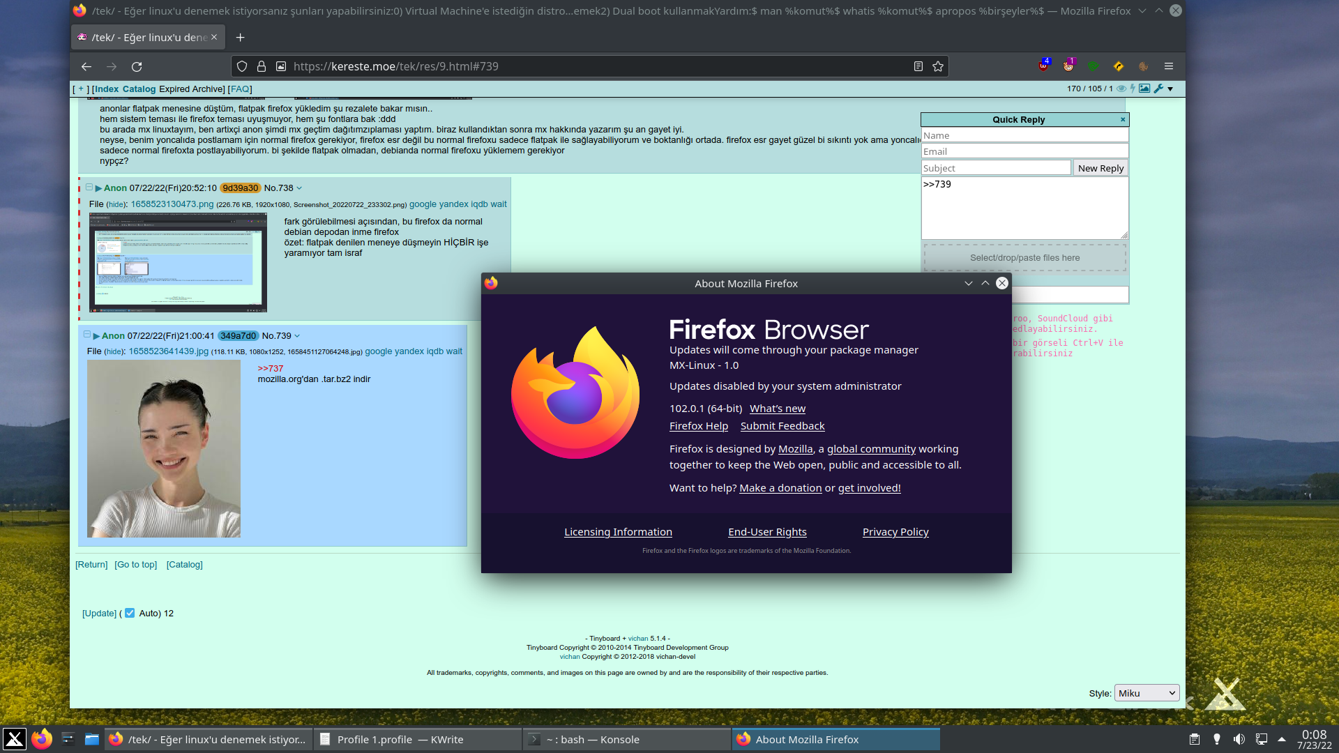Image resolution: width=1339 pixels, height=753 pixels.
Task: Open the file manager from the taskbar
Action: tap(92, 739)
